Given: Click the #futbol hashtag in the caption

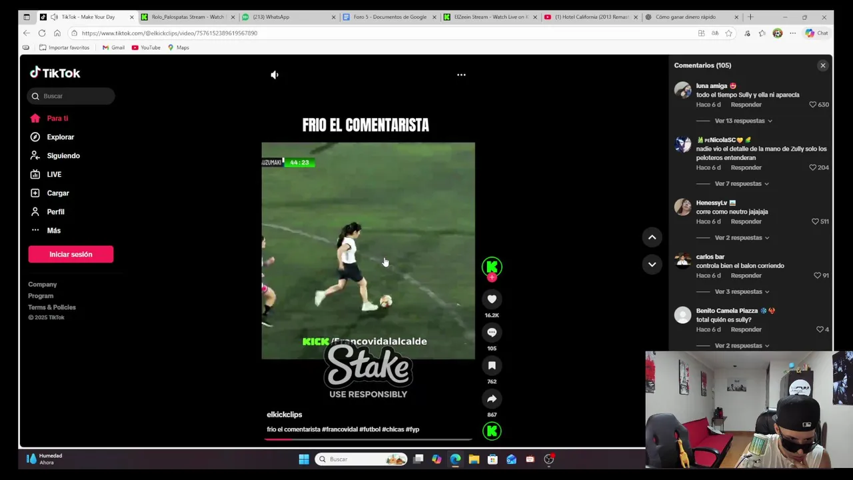Looking at the screenshot, I should coord(370,429).
